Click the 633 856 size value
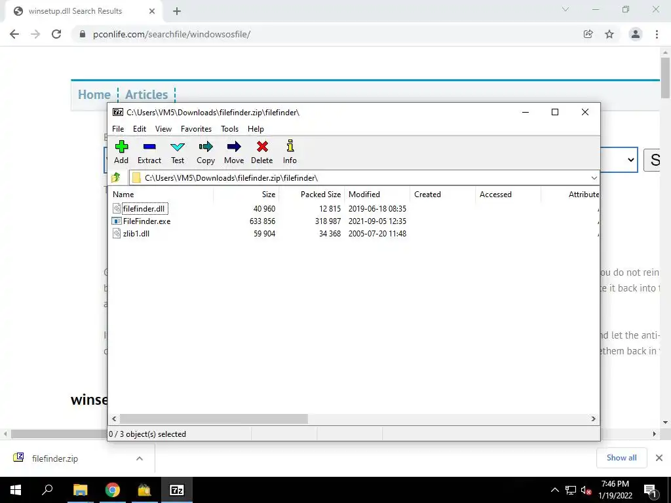 point(262,221)
